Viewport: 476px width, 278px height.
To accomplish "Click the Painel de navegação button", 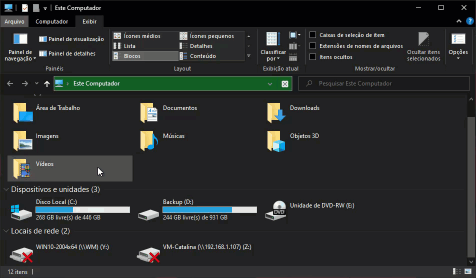I will [20, 46].
